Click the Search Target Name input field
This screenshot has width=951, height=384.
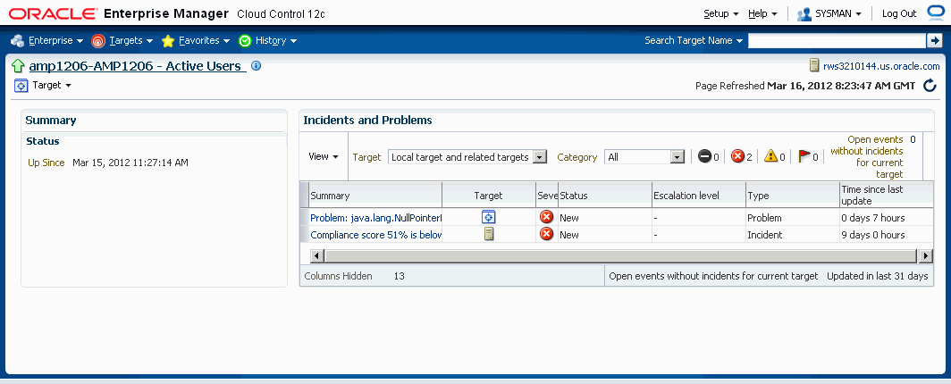837,40
